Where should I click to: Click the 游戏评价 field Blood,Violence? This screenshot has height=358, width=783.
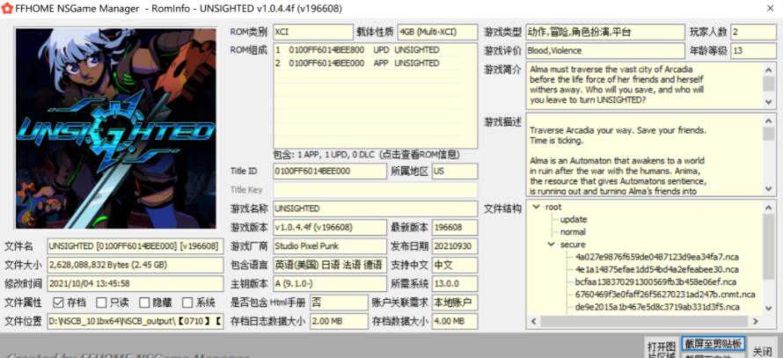[x=605, y=50]
